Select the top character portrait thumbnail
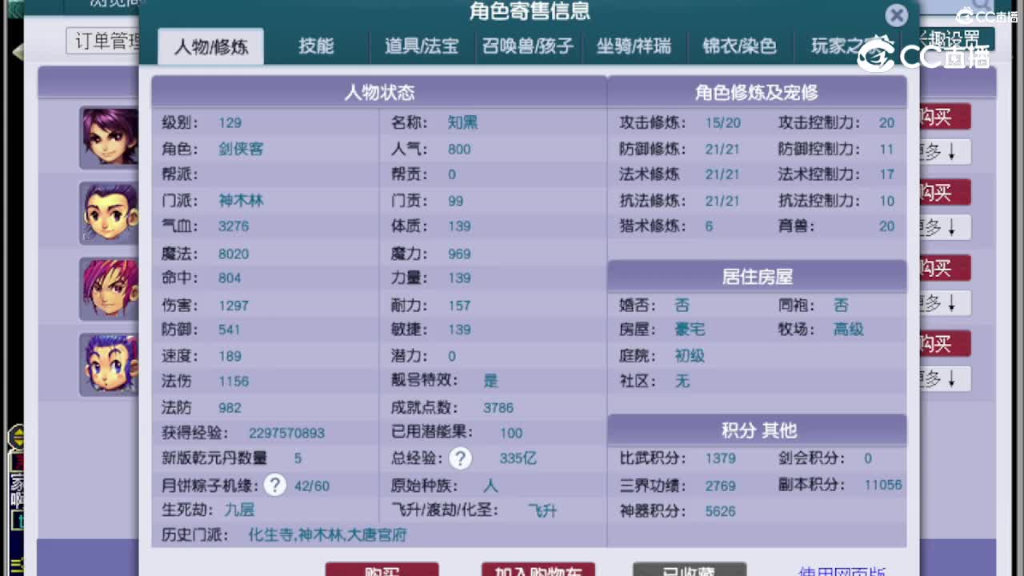The height and width of the screenshot is (576, 1024). [x=109, y=138]
